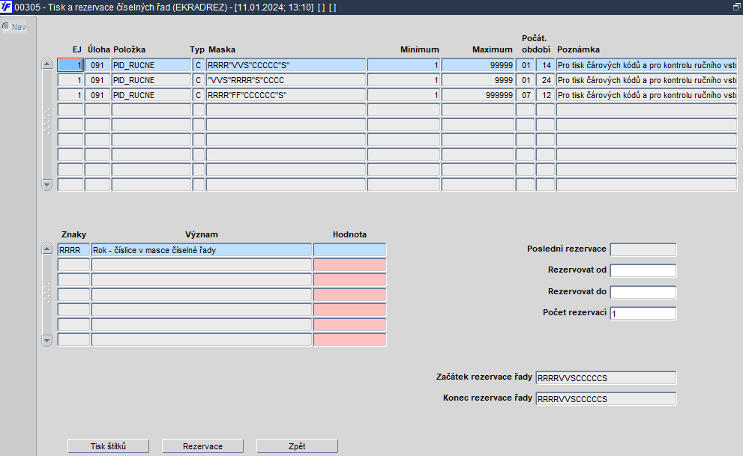Image resolution: width=743 pixels, height=456 pixels.
Task: Select mask RRRR"VVS"CCCCC"S" cell
Action: pyautogui.click(x=286, y=65)
